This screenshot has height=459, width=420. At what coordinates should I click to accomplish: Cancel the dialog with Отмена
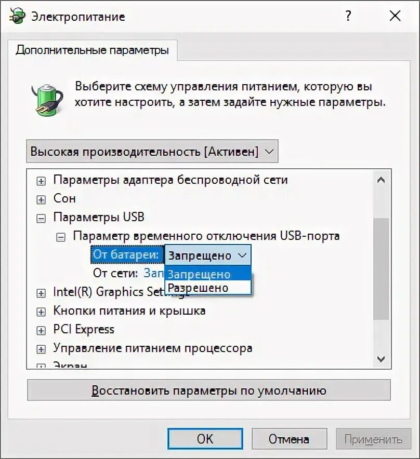tap(289, 439)
